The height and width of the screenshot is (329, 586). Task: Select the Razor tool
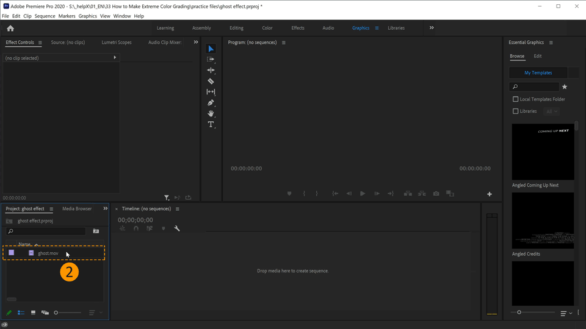tap(211, 81)
